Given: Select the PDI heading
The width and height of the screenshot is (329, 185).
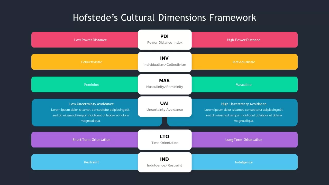Looking at the screenshot, I should (x=164, y=36).
